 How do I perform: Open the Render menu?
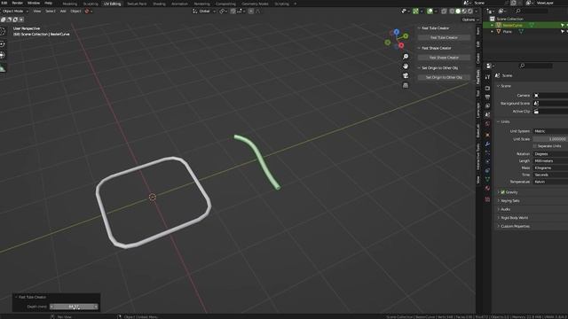(18, 3)
